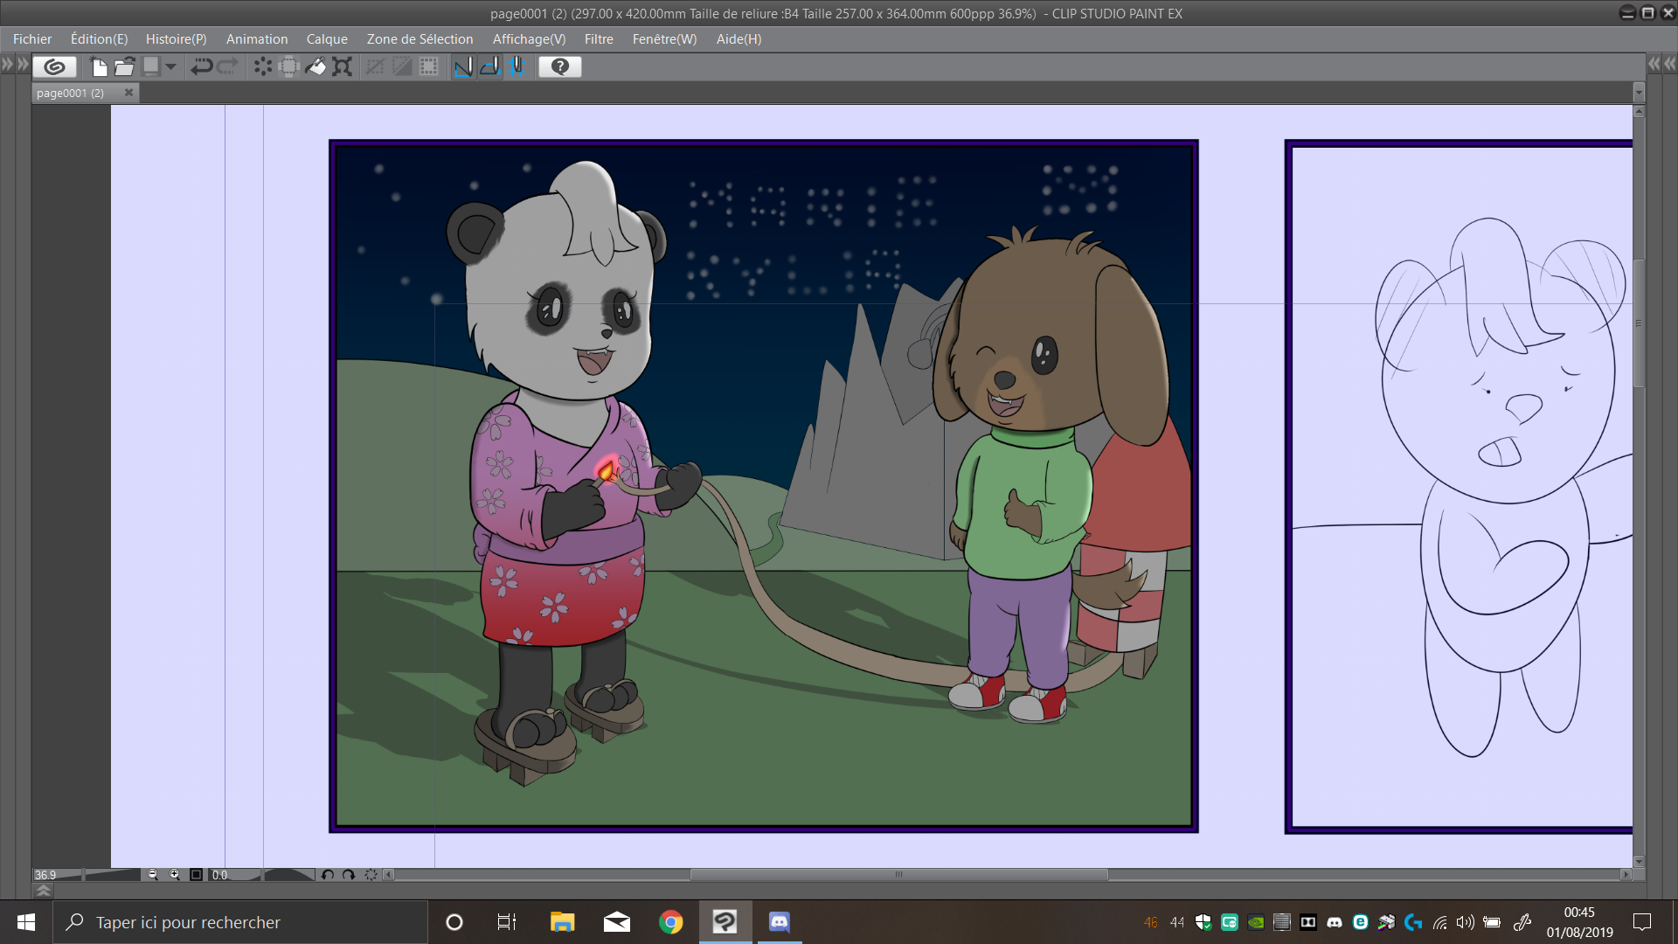Screen dimensions: 1678x944
Task: Click the help question mark button
Action: [x=560, y=66]
